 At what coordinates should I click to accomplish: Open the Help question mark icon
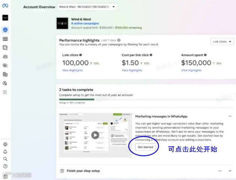[x=5, y=166]
